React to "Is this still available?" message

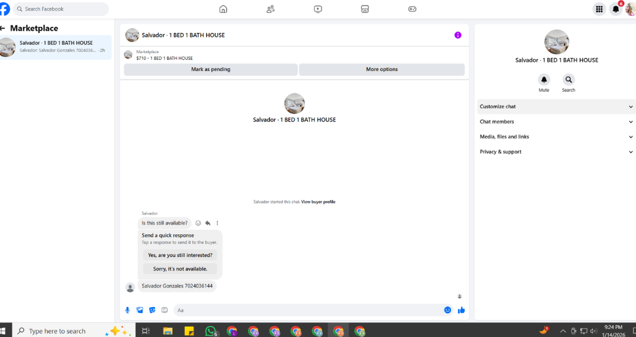tap(198, 223)
